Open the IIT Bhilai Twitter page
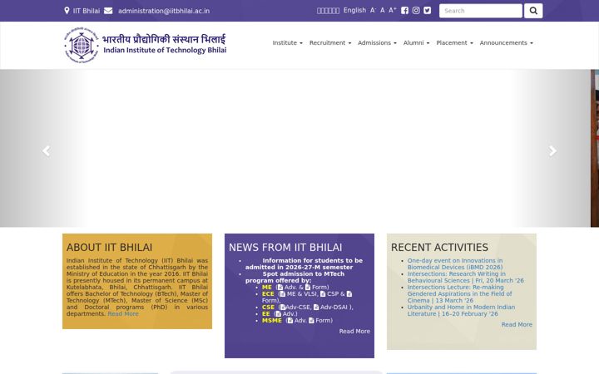 coord(427,11)
